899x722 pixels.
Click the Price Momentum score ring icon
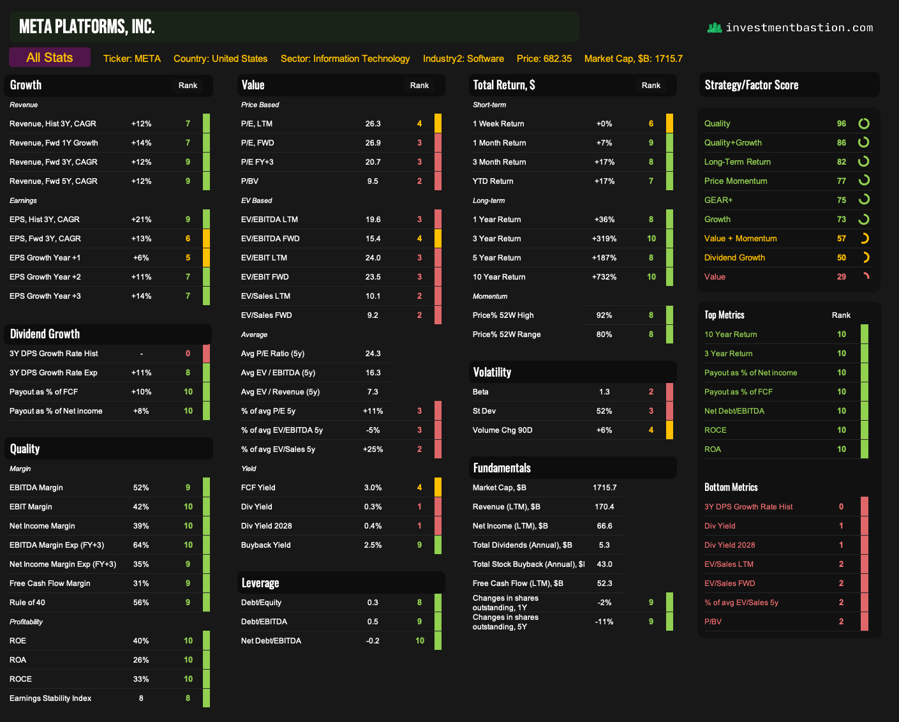pyautogui.click(x=864, y=181)
